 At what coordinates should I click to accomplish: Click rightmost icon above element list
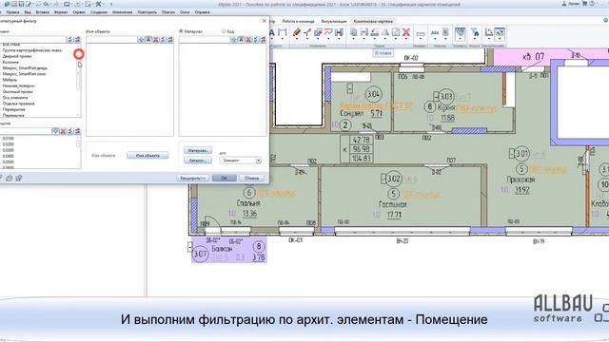coord(77,40)
